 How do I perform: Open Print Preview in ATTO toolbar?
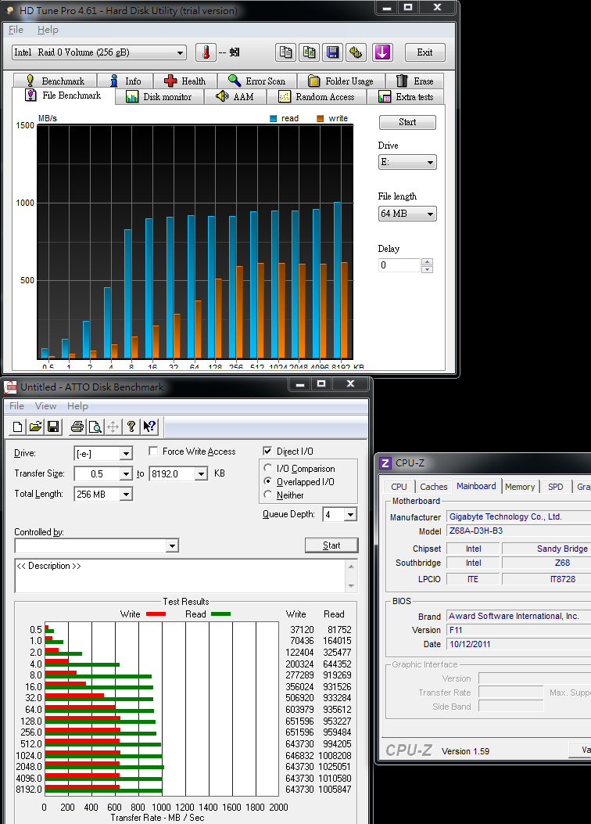tap(95, 426)
